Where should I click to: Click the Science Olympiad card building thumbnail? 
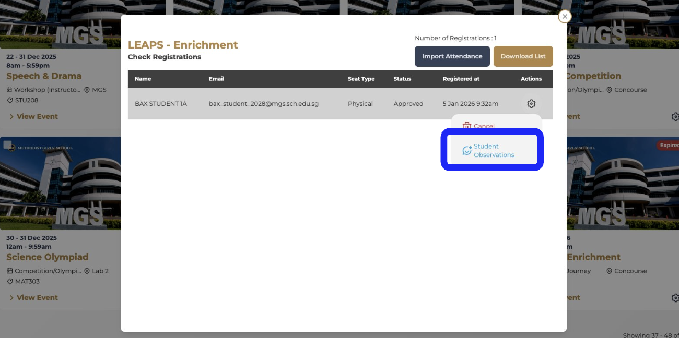60,188
